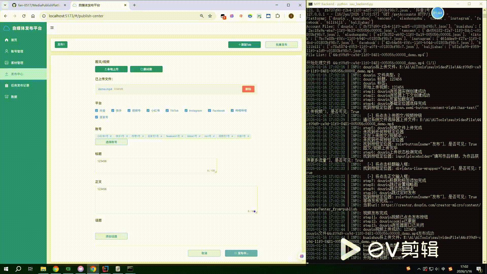The width and height of the screenshot is (487, 274).
Task: Show hidden system tray icons chevron
Action: coord(419,269)
